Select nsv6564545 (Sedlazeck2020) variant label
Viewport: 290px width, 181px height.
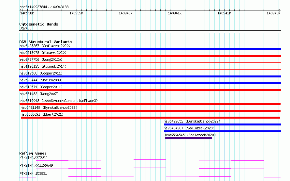(x=190, y=135)
